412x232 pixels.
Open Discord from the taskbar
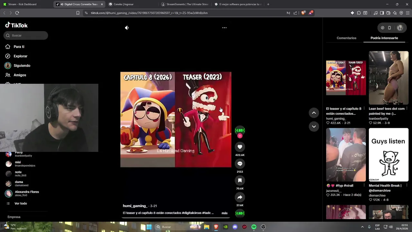tap(235, 227)
